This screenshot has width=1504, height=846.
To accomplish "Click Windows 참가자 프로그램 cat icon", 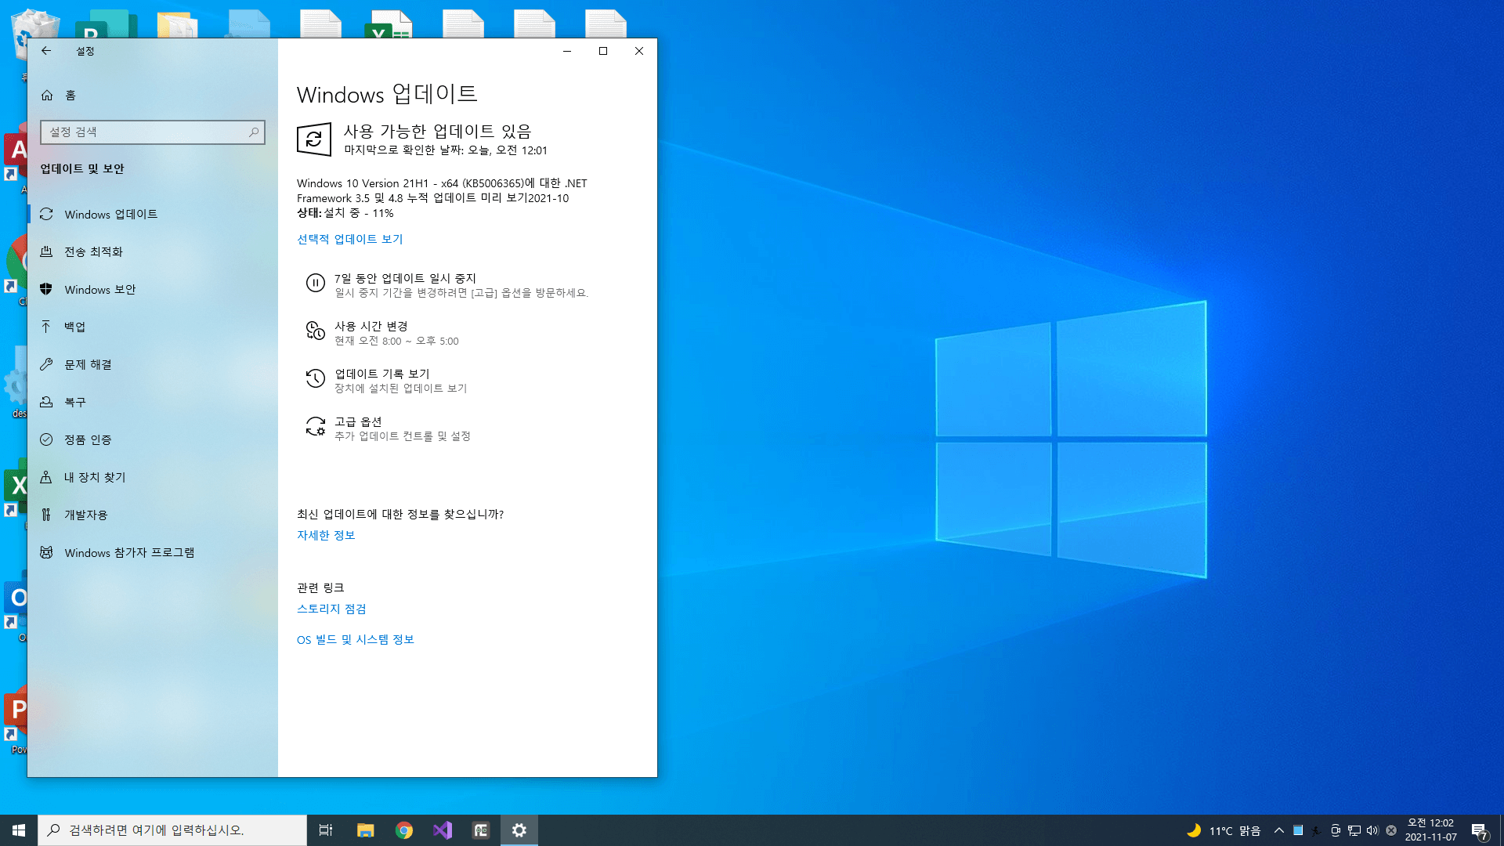I will (x=46, y=552).
